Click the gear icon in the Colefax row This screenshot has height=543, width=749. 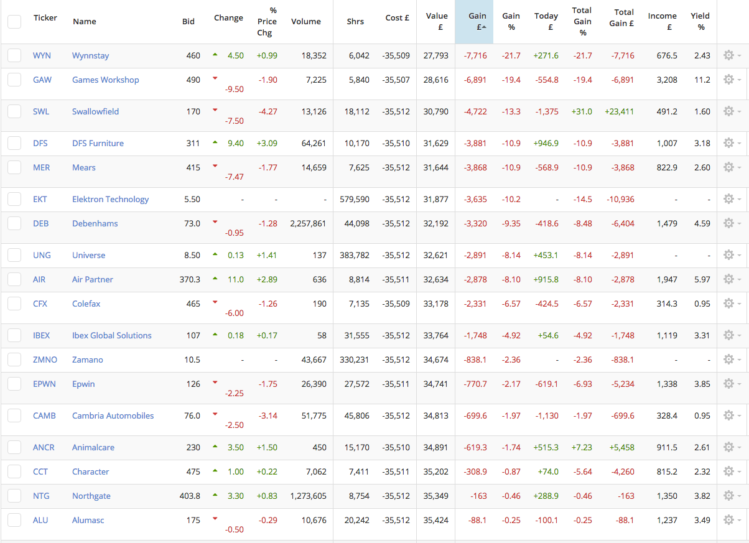729,304
